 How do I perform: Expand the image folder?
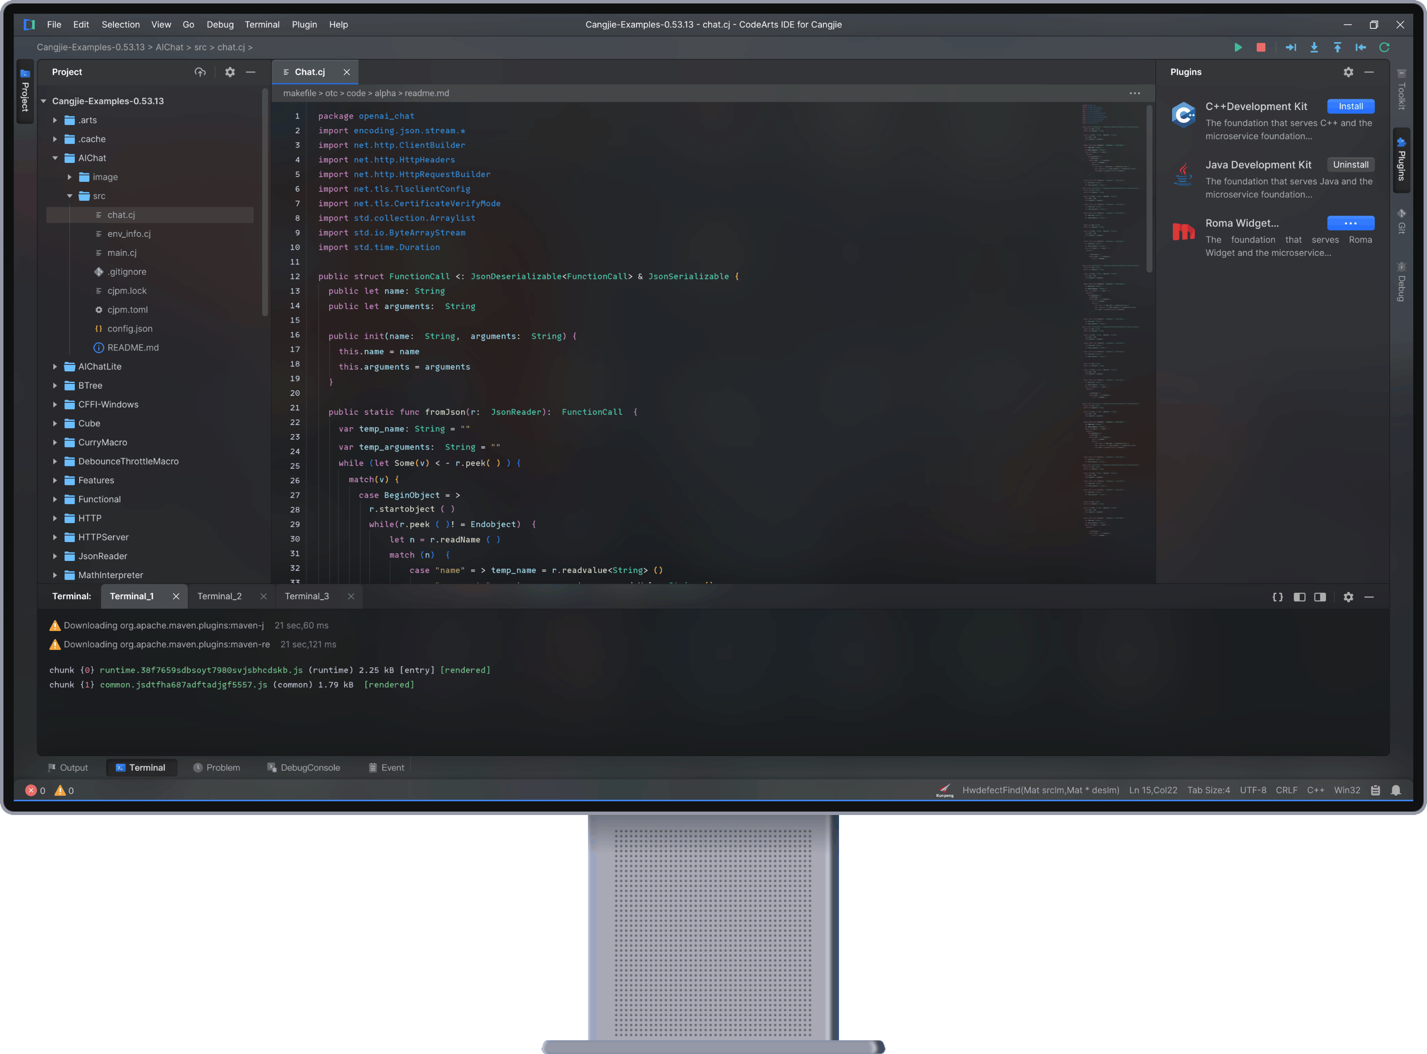click(70, 178)
